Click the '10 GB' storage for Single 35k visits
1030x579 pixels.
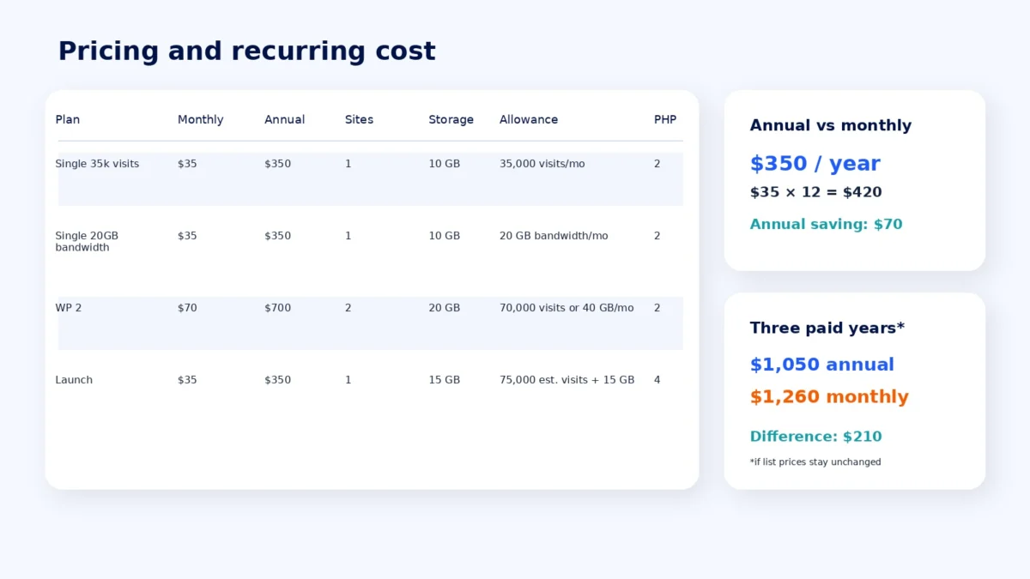coord(444,164)
